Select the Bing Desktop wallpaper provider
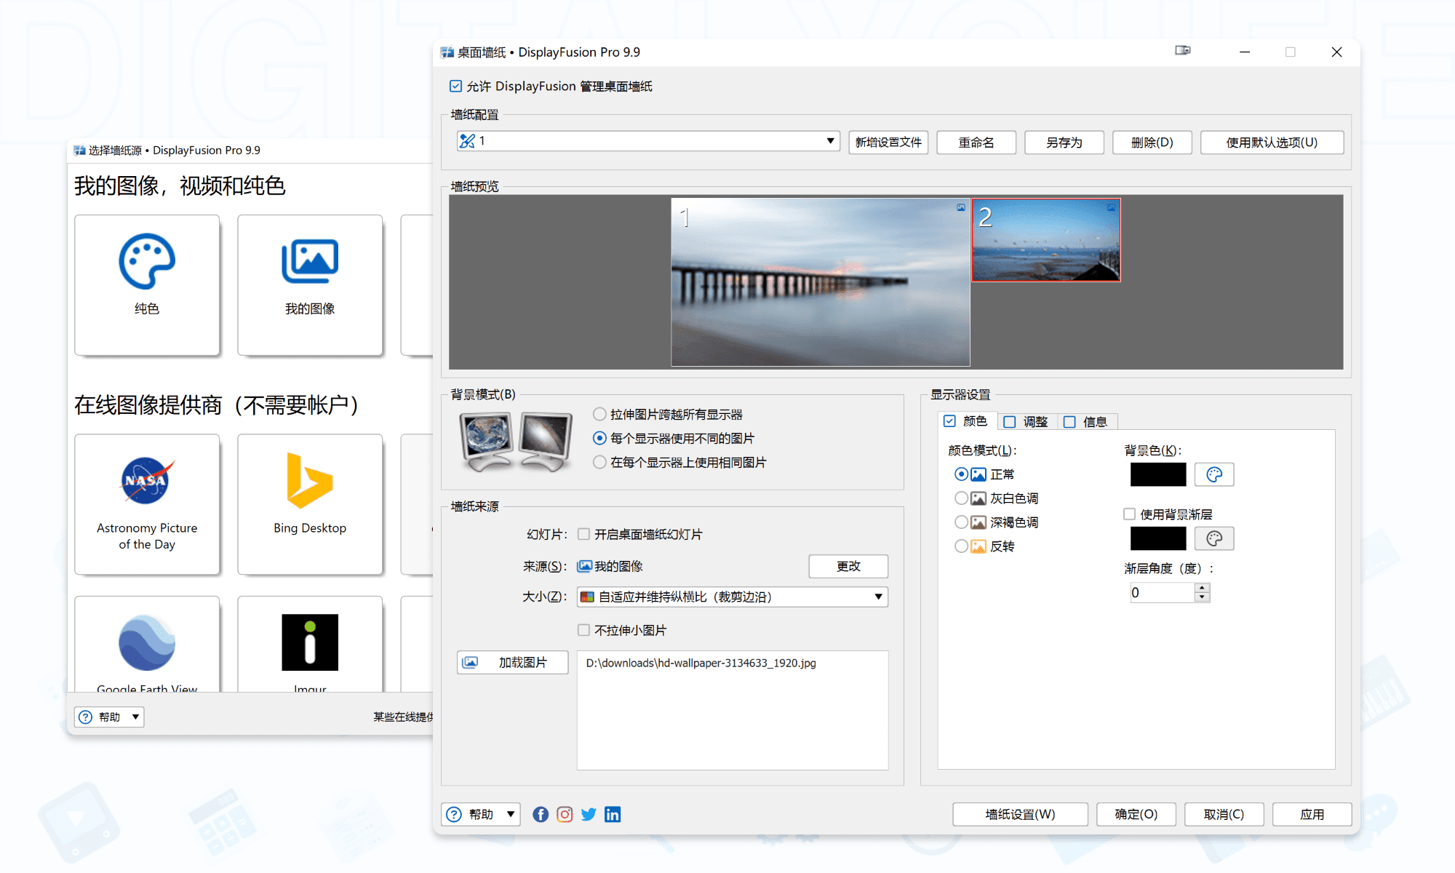 [x=309, y=504]
